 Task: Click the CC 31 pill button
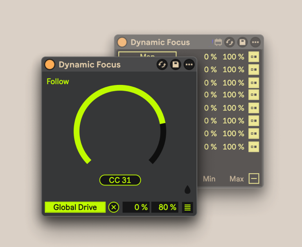click(120, 180)
